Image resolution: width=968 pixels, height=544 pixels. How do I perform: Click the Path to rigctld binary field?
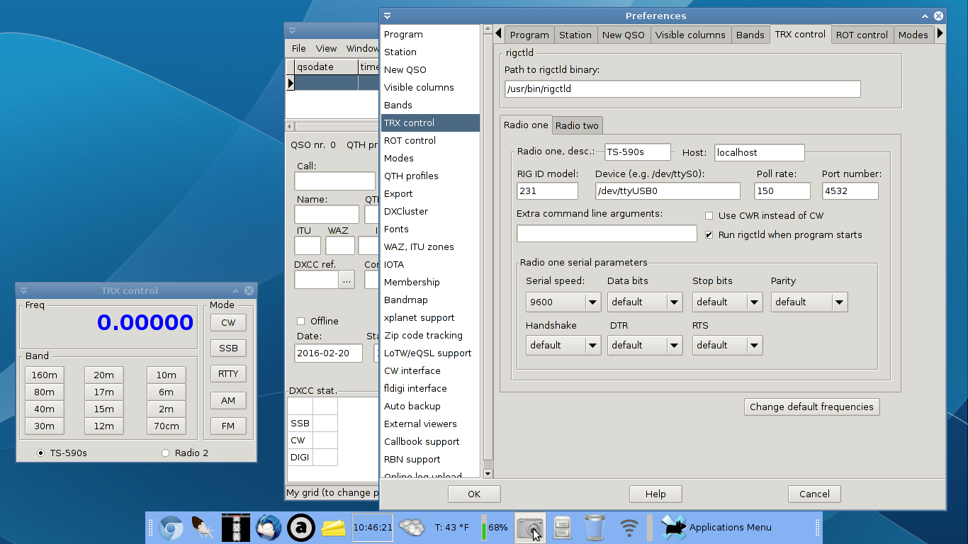(682, 89)
